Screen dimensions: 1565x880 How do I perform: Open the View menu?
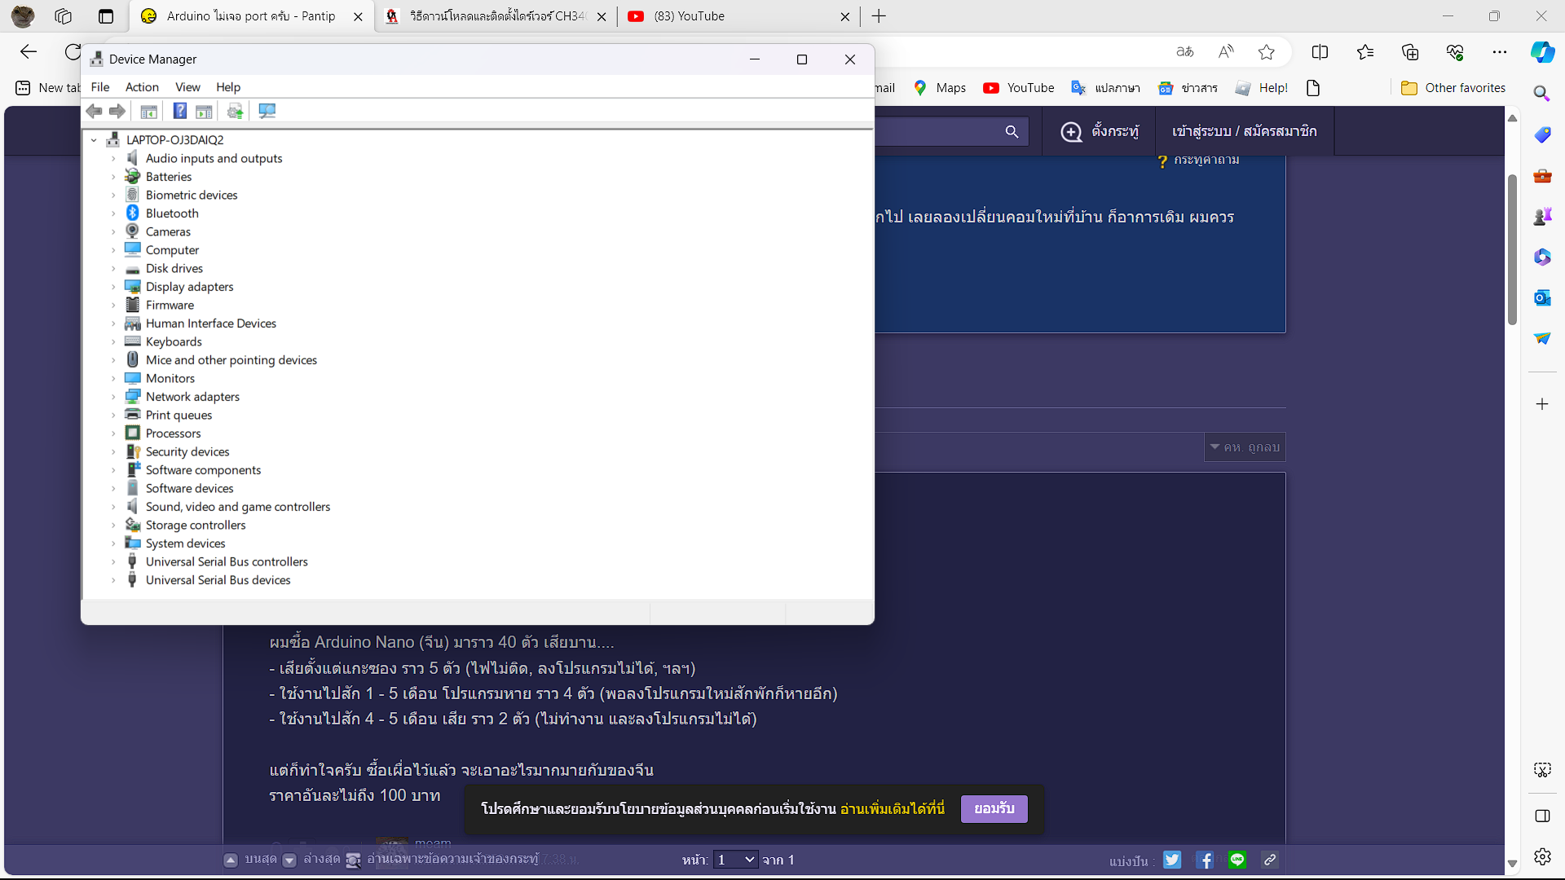point(187,87)
